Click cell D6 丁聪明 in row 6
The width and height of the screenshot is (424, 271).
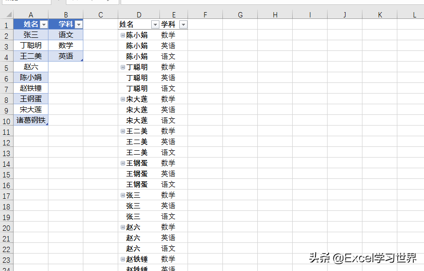[x=139, y=78]
